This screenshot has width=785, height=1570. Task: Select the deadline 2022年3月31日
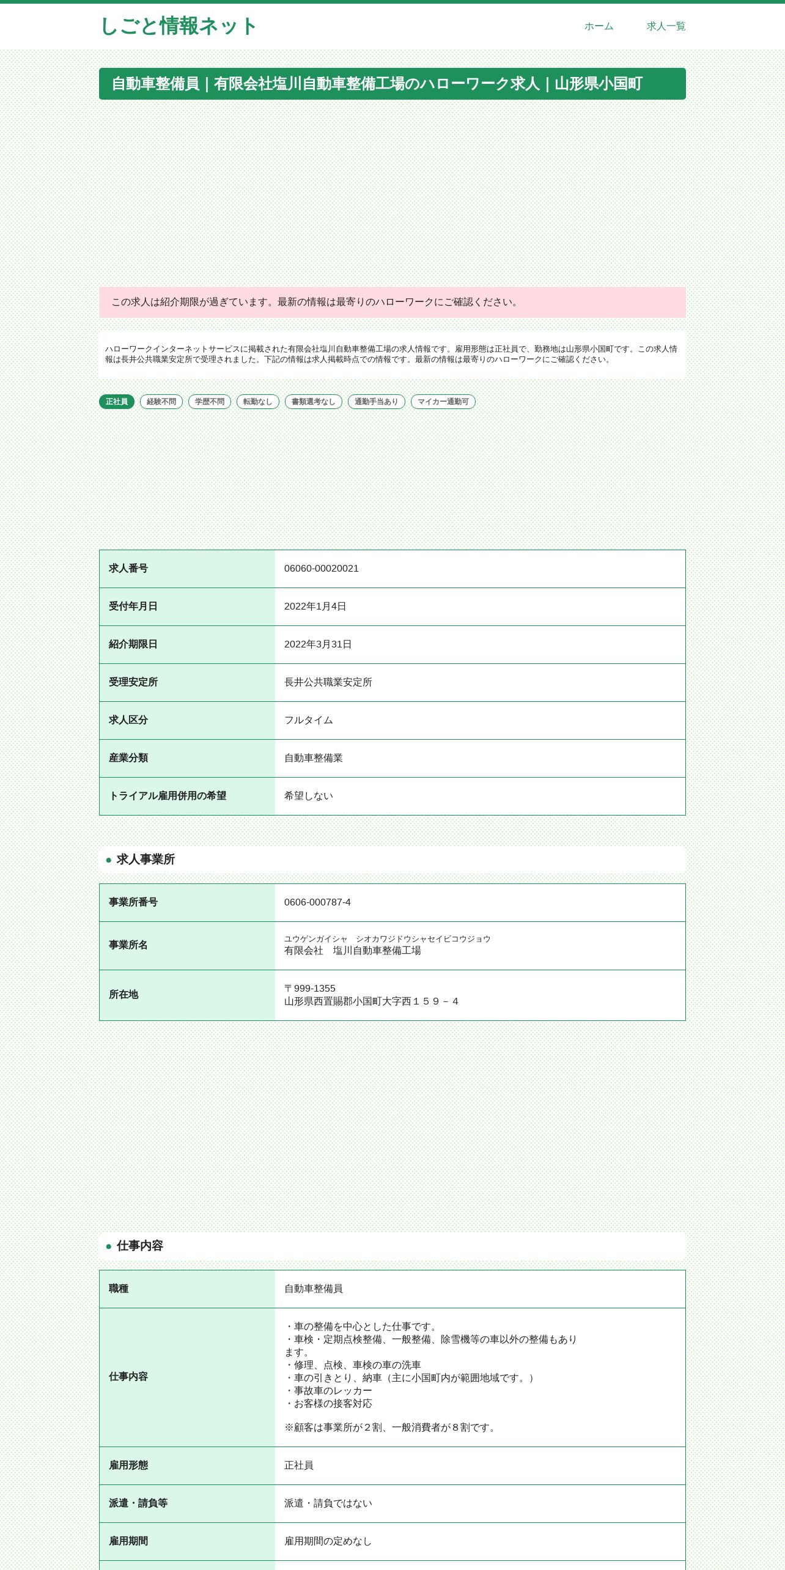click(318, 644)
